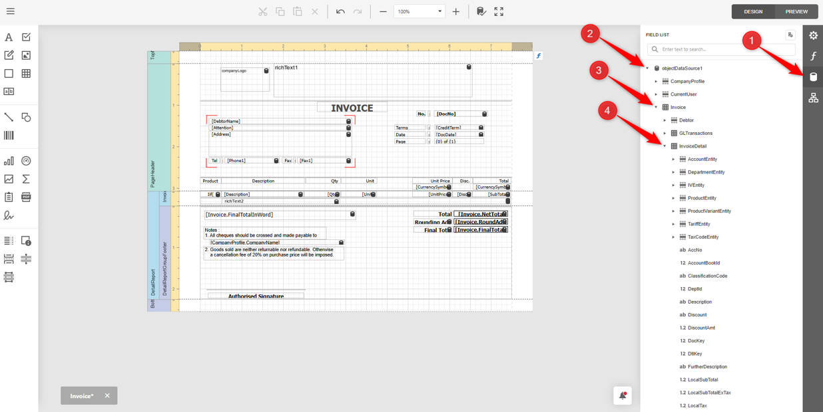The width and height of the screenshot is (823, 412).
Task: Click the expression f button on canvas
Action: click(539, 56)
